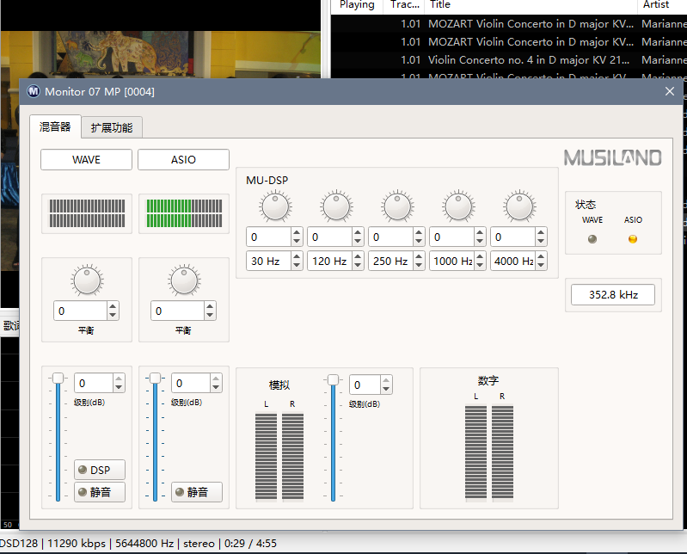The width and height of the screenshot is (687, 554).
Task: Click the 250 Hz equalizer knob
Action: tap(397, 206)
